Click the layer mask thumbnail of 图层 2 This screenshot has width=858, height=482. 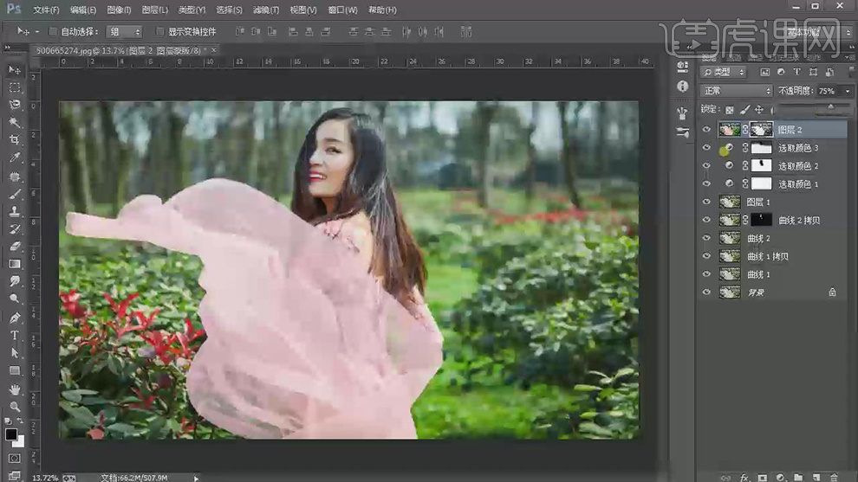click(763, 130)
